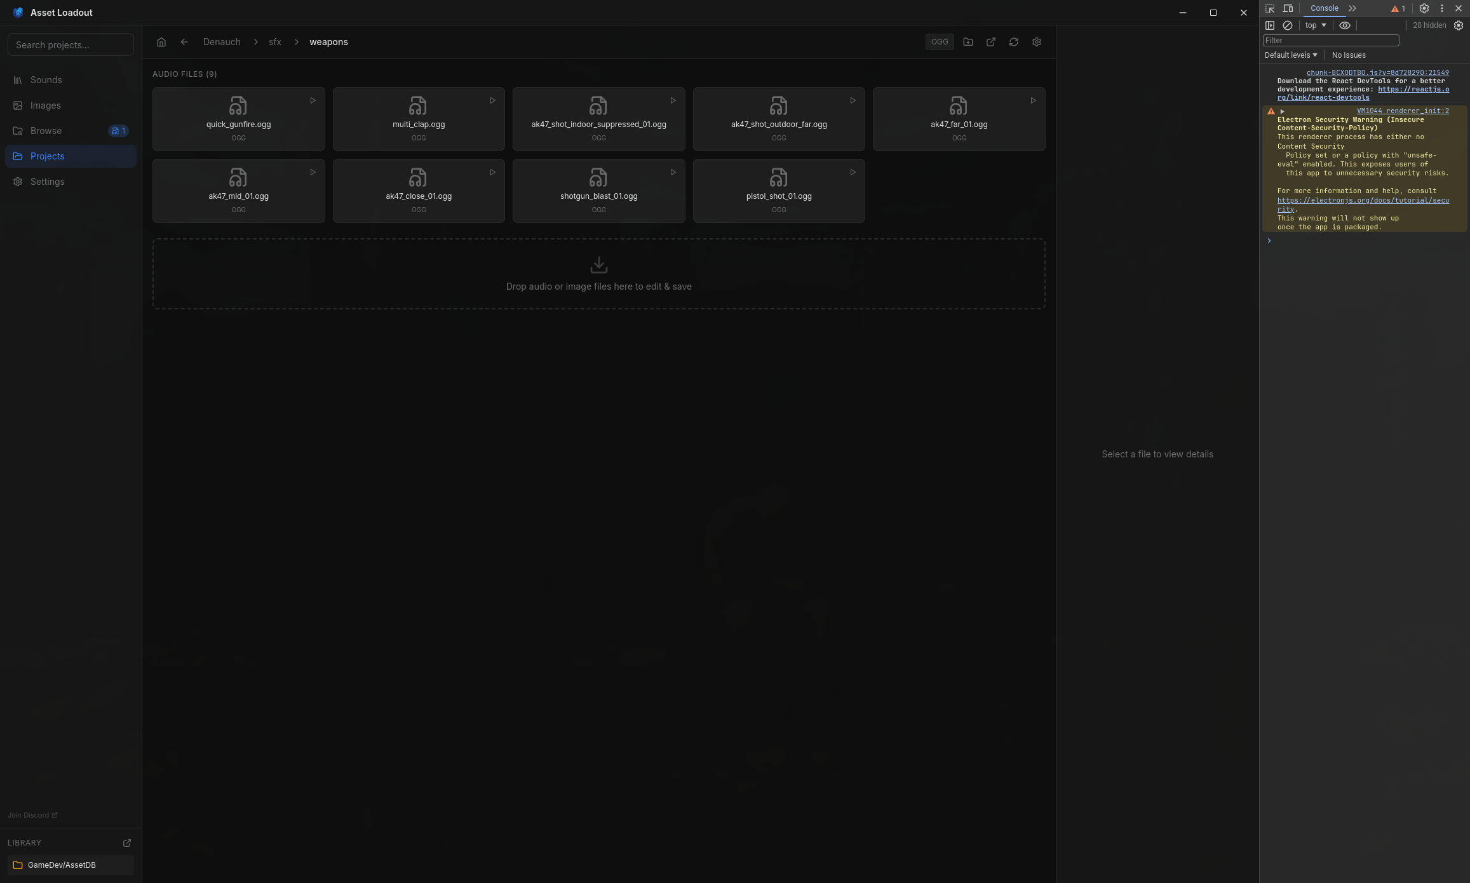
Task: Open folder externally via toolbar icon
Action: coord(991,42)
